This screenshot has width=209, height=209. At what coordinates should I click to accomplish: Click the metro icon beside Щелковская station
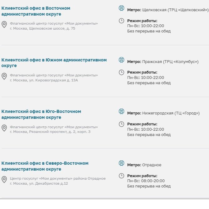[x=121, y=8]
